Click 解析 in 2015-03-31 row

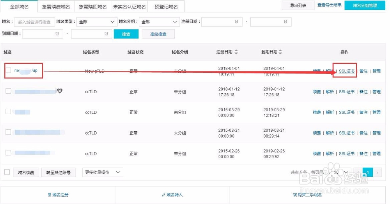[x=330, y=133]
